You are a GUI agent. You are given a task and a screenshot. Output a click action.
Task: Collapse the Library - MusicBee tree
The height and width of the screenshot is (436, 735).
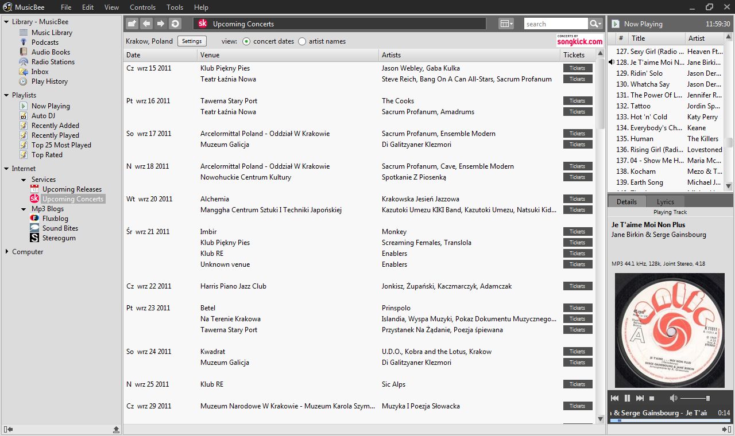[x=7, y=22]
